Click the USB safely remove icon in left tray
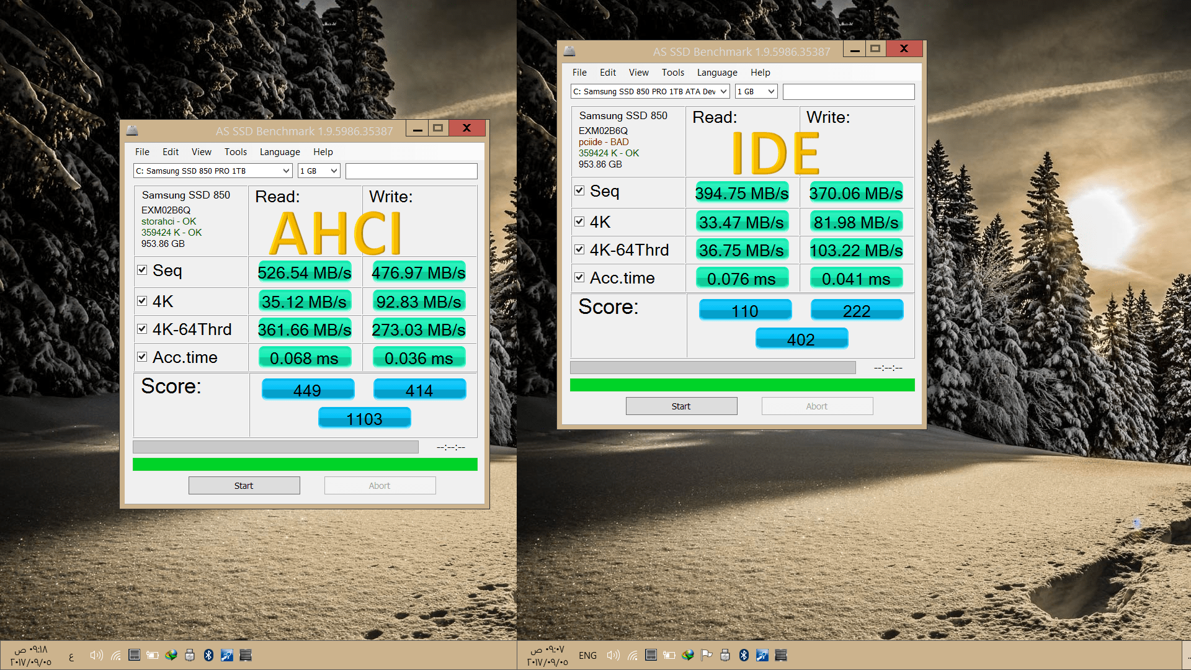Screen dimensions: 1191x670 point(190,655)
